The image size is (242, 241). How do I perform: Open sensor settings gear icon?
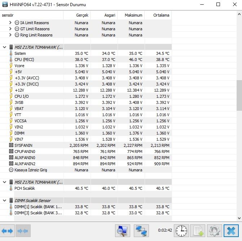click(x=215, y=231)
